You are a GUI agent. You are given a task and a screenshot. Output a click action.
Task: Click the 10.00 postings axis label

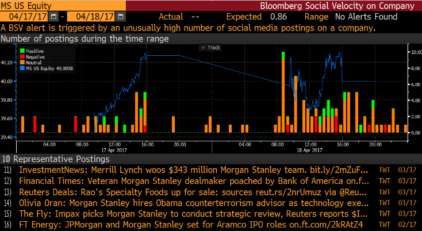coord(416,52)
